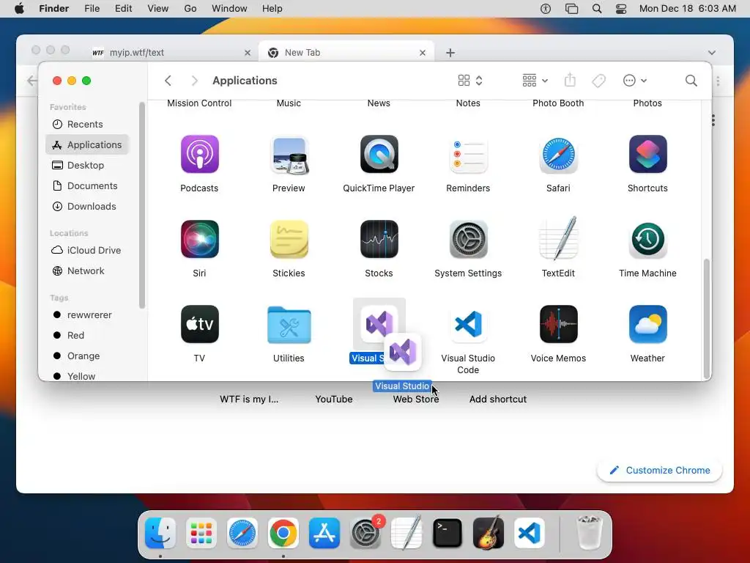
Task: Click the Finder sidebar scrollbar
Action: point(141,205)
